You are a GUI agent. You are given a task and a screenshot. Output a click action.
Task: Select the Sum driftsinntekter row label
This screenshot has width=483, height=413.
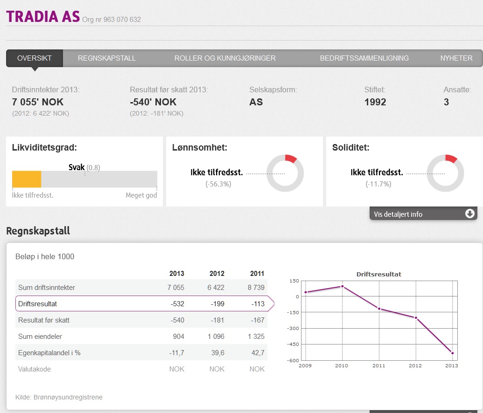point(47,288)
